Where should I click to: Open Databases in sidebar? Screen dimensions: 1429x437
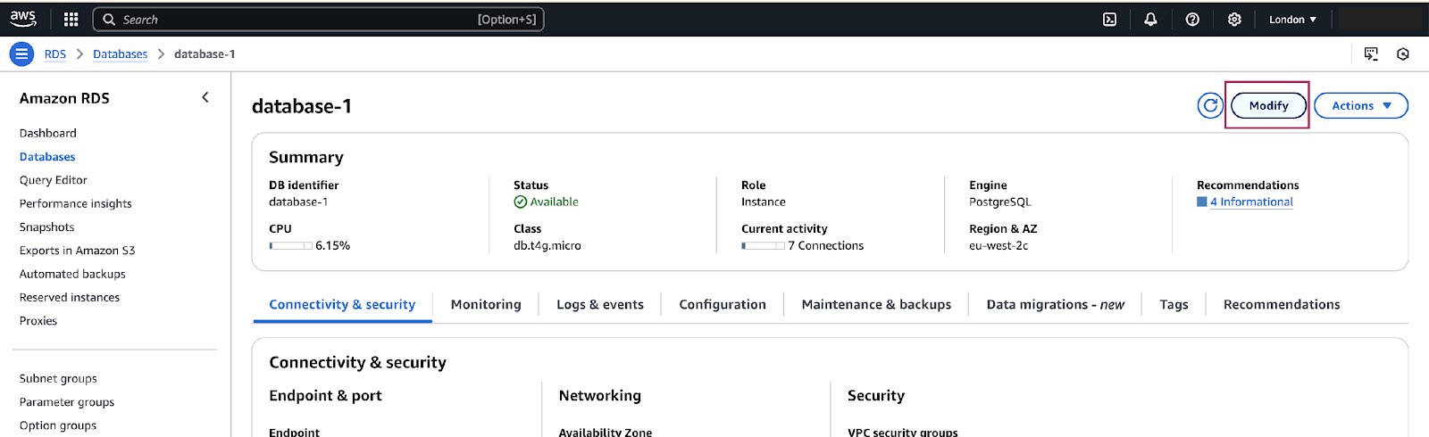click(47, 157)
